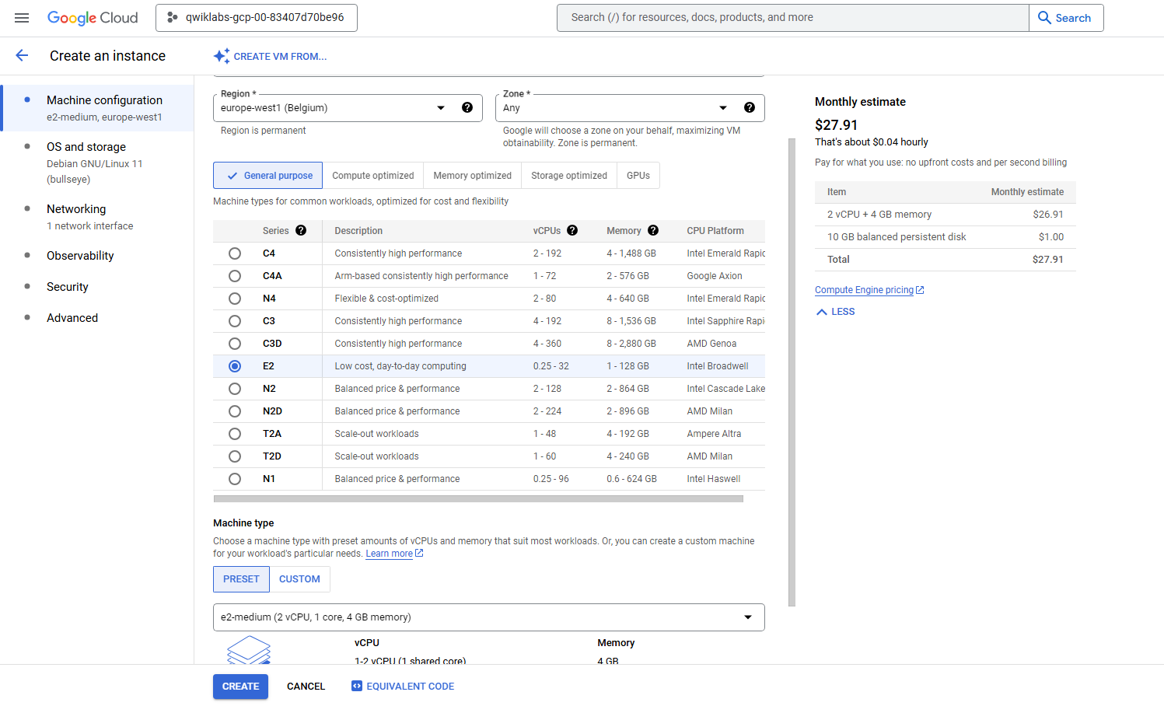Select the N4 series radio button

[x=235, y=299]
